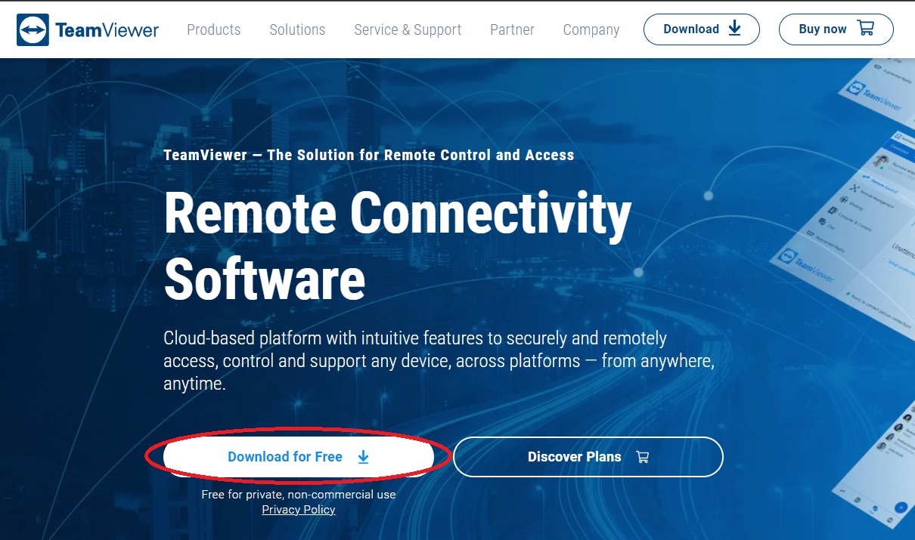
Task: Click the TeamViewer wordmark in header
Action: (107, 30)
